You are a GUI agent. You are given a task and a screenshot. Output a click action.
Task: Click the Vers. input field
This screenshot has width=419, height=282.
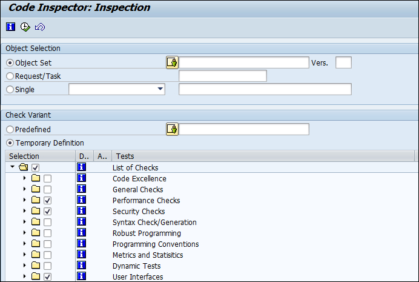[x=343, y=62]
